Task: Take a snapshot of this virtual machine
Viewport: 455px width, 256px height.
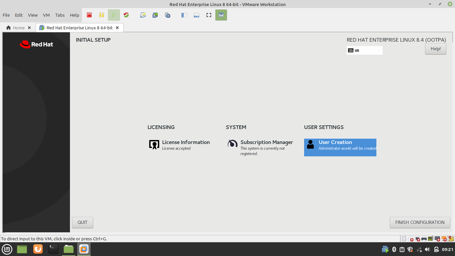Action: (143, 15)
